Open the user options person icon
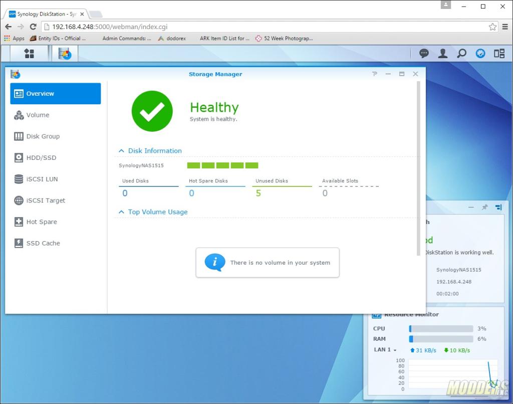This screenshot has height=404, width=513. point(443,54)
